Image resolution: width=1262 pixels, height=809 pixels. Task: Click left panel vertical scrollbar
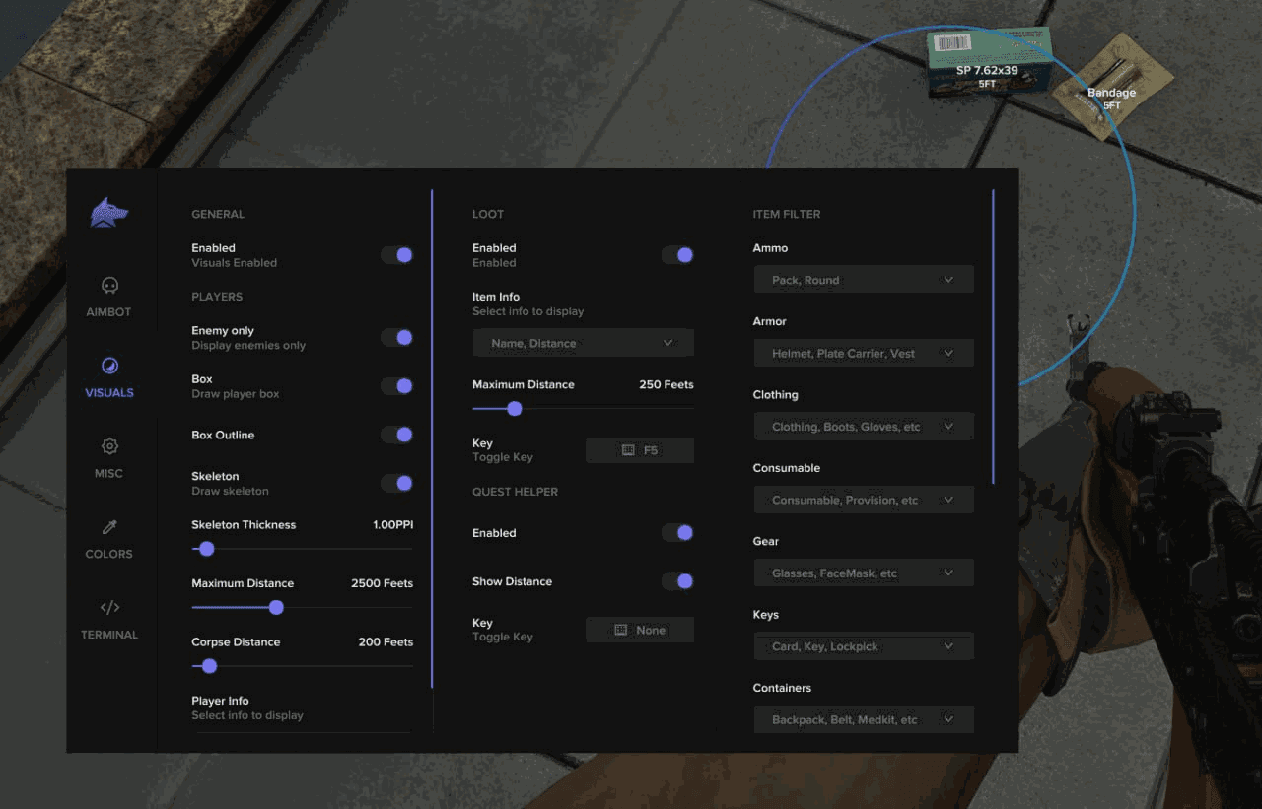tap(432, 438)
